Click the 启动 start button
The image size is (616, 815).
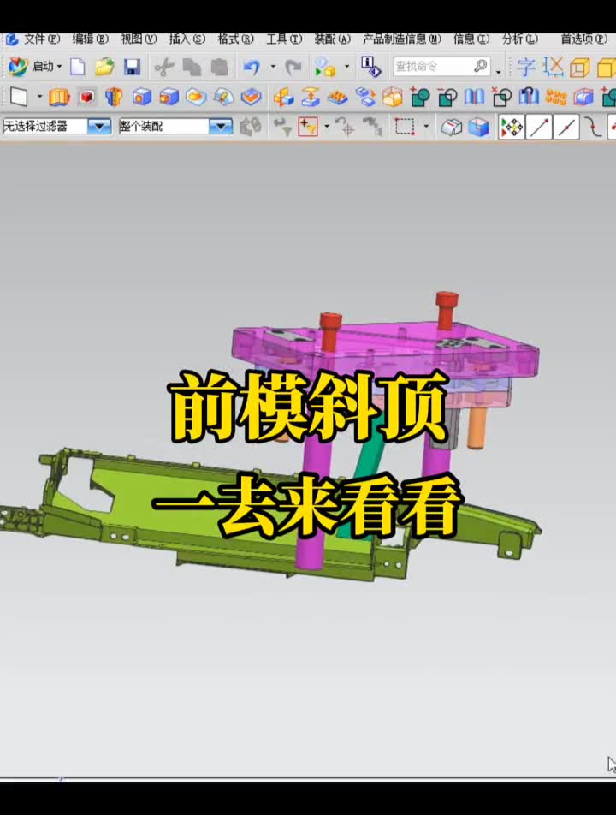click(x=35, y=67)
